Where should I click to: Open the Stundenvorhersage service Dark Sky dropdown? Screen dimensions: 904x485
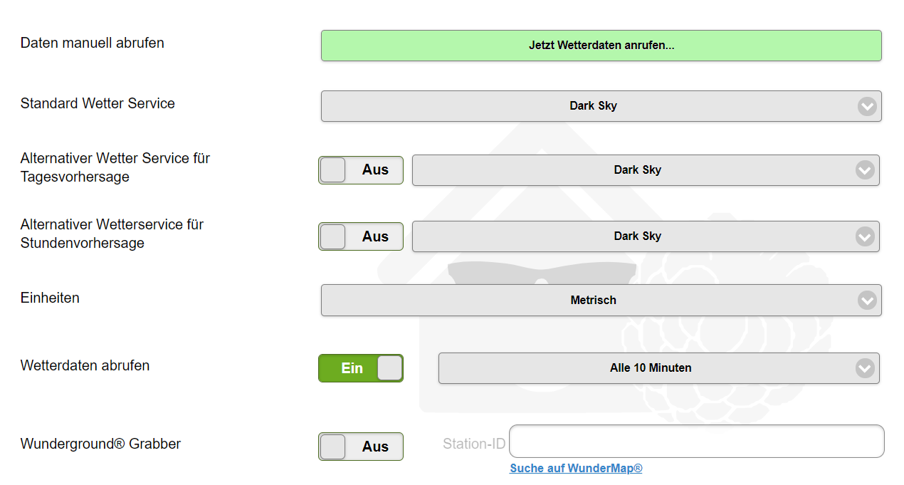[637, 236]
